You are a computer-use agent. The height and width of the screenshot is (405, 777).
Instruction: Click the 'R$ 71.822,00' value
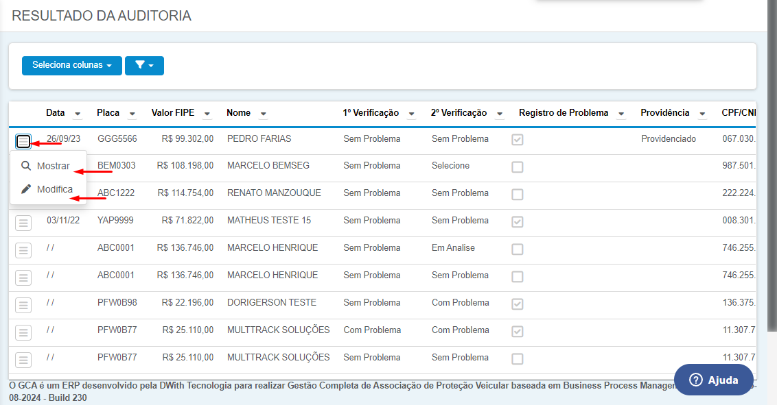pyautogui.click(x=187, y=220)
